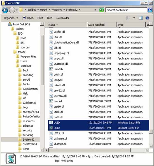Click the Burn toolbar command
The image size is (154, 166).
pos(50,18)
